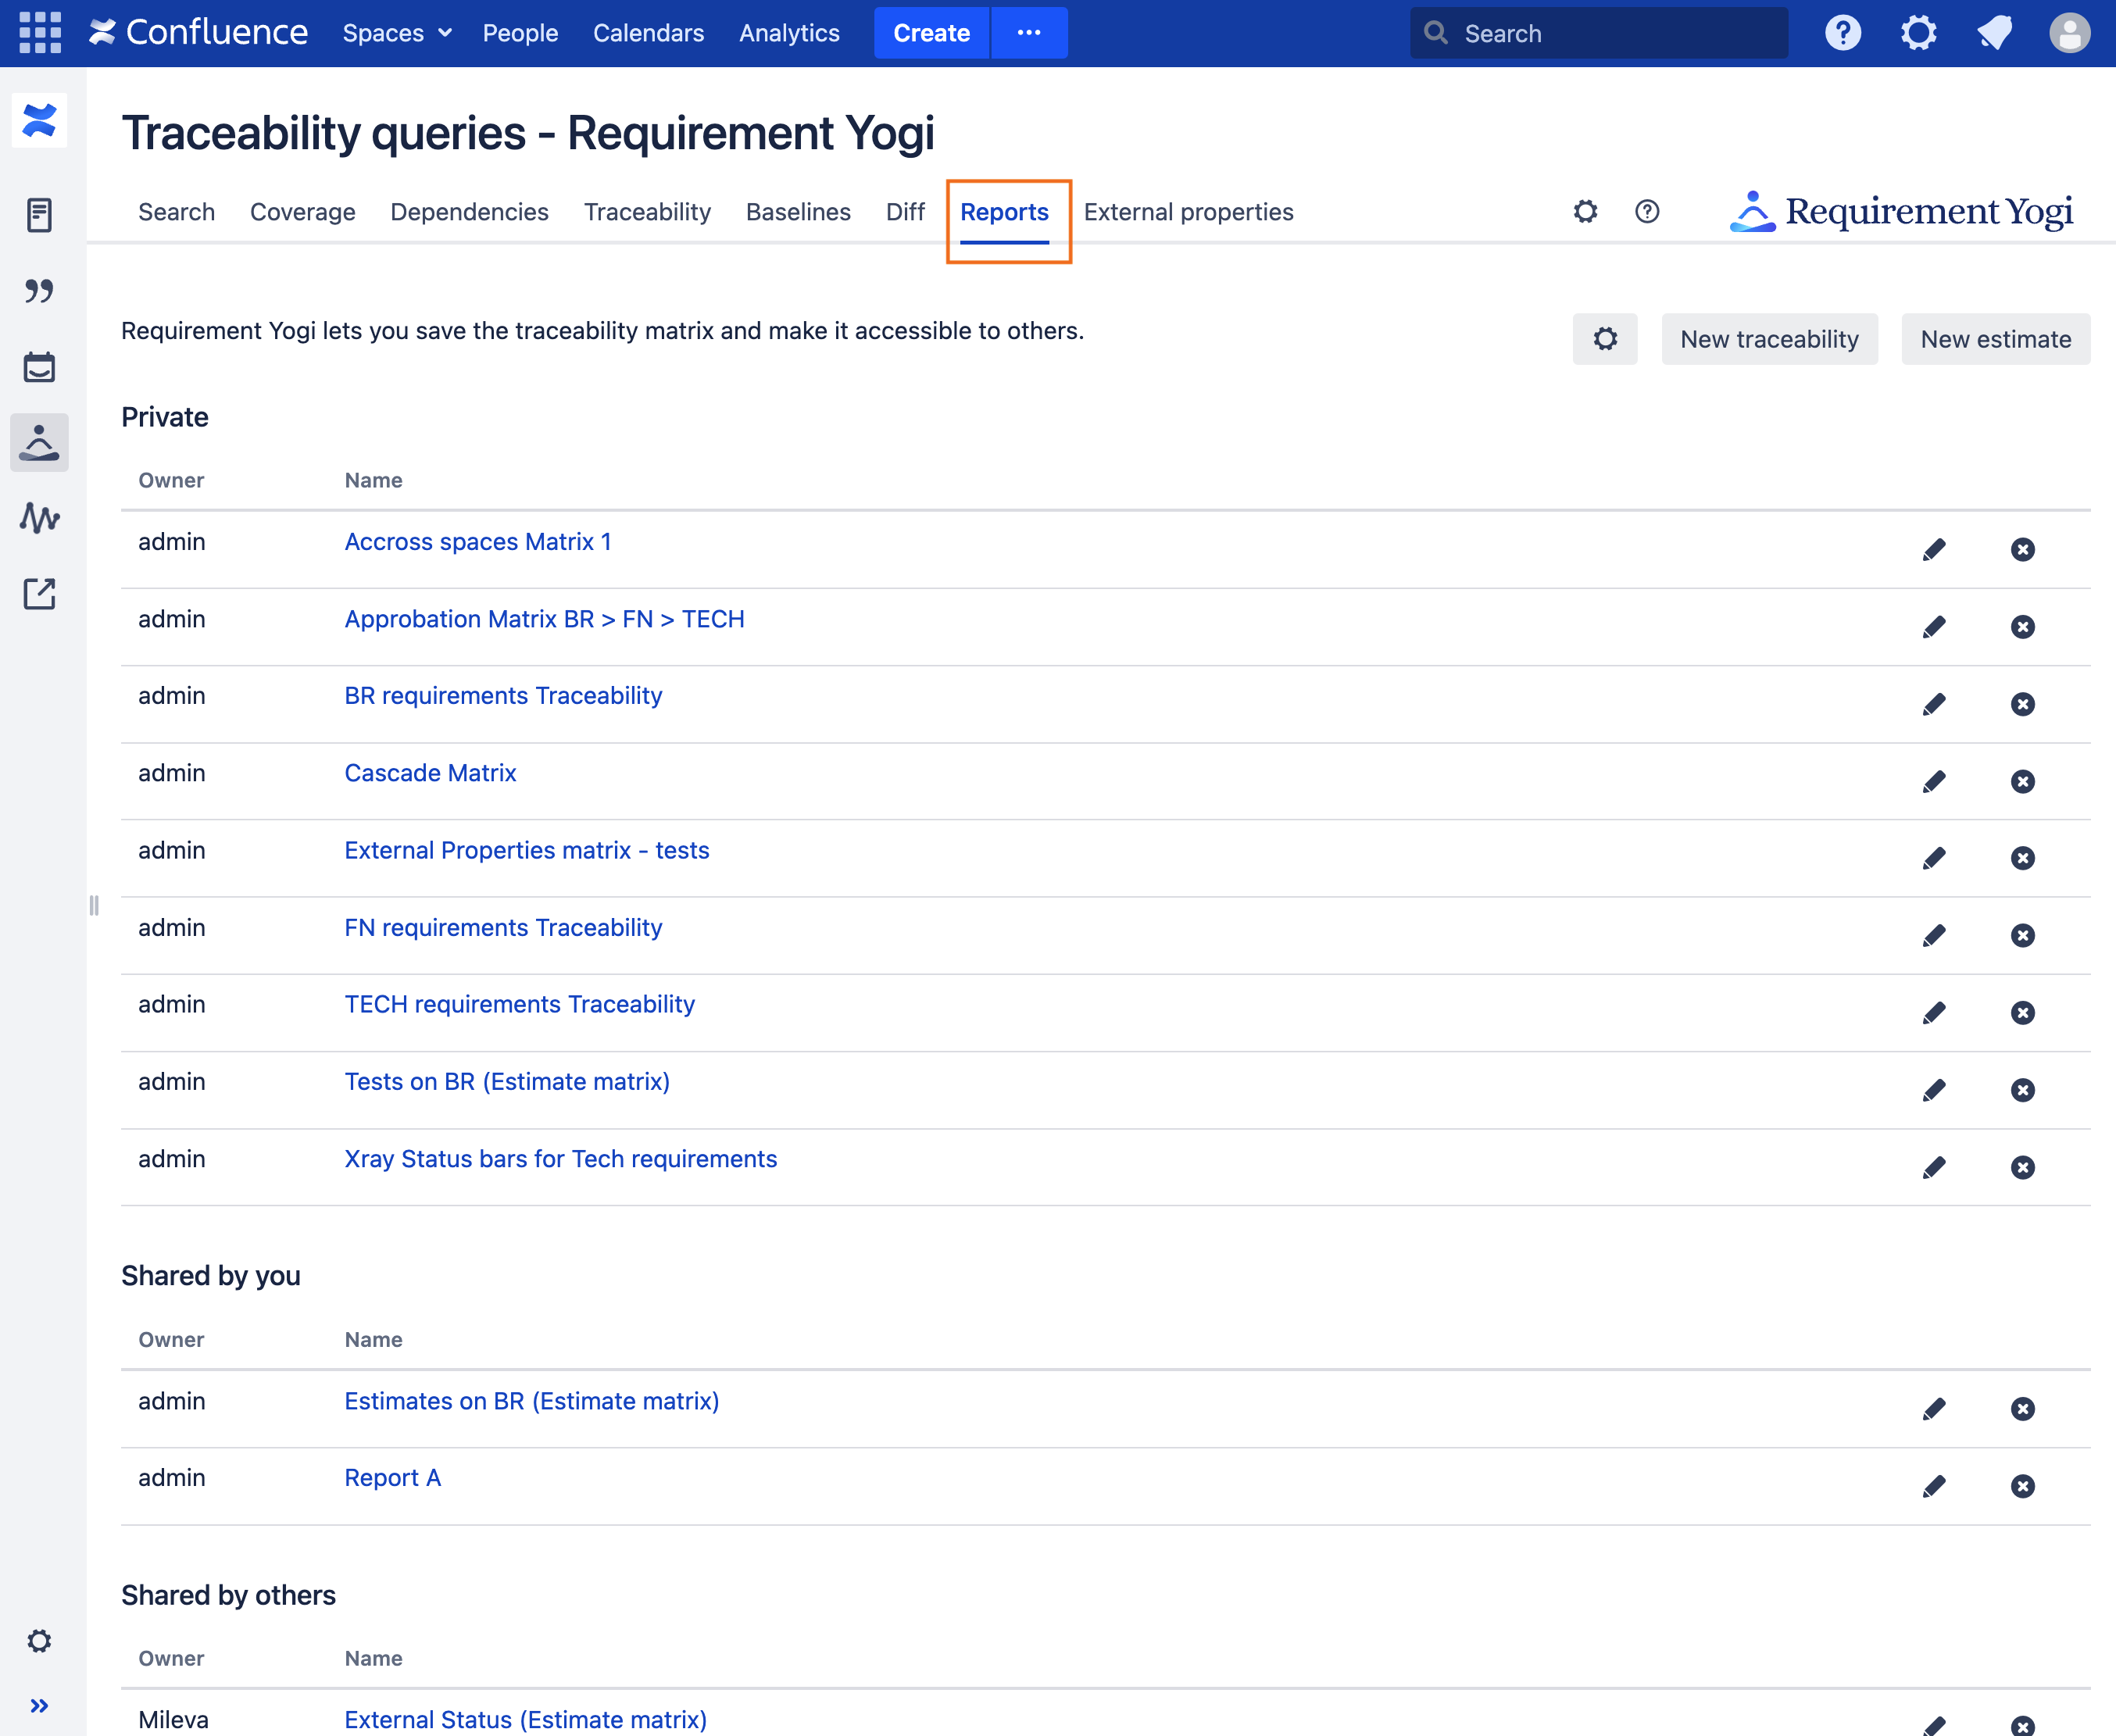Click the Pages icon in the sidebar
The width and height of the screenshot is (2116, 1736).
pyautogui.click(x=39, y=214)
